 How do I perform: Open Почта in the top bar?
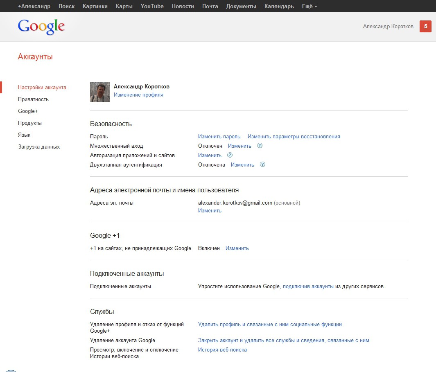[x=210, y=6]
